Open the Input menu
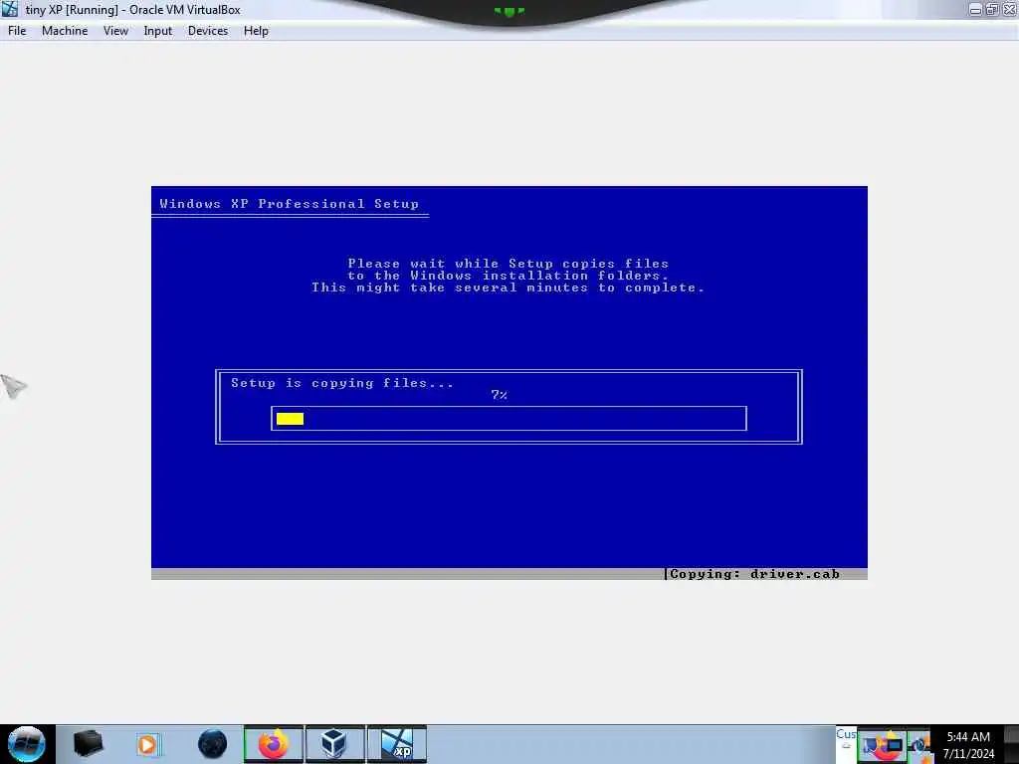Screen dimensions: 1019x764 (x=158, y=31)
